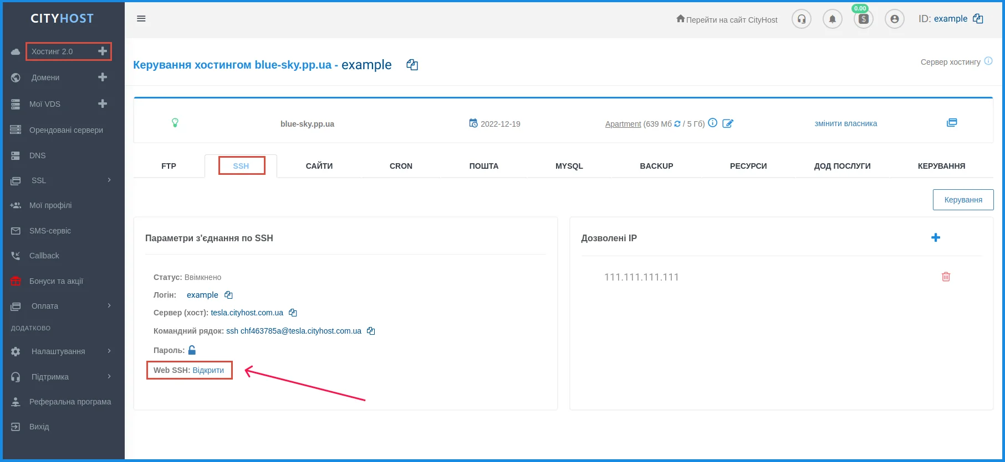Click the ssh chf463785a@tesla.cityhost.com.ua command
The image size is (1005, 462).
click(x=294, y=331)
